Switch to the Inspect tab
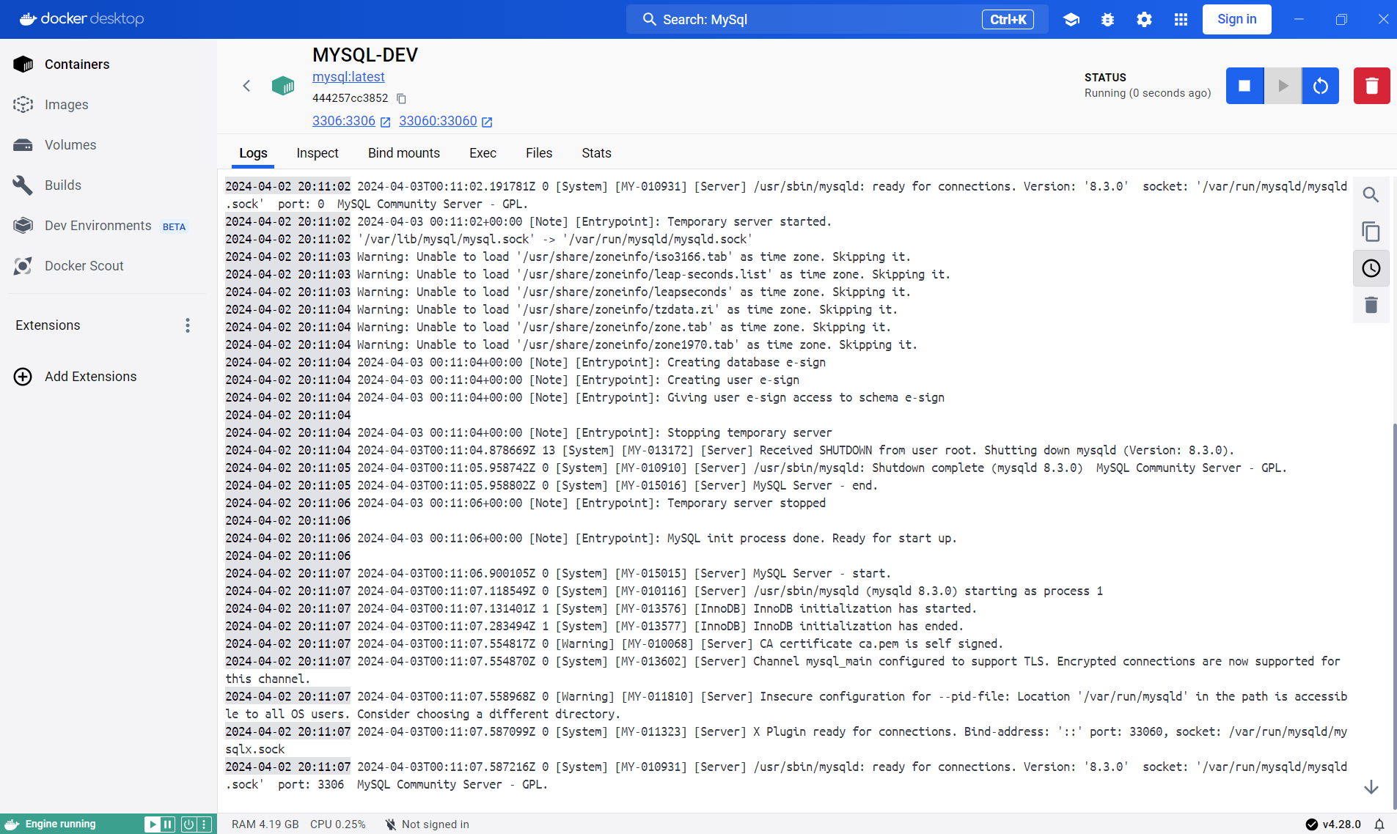This screenshot has width=1397, height=834. pos(317,153)
